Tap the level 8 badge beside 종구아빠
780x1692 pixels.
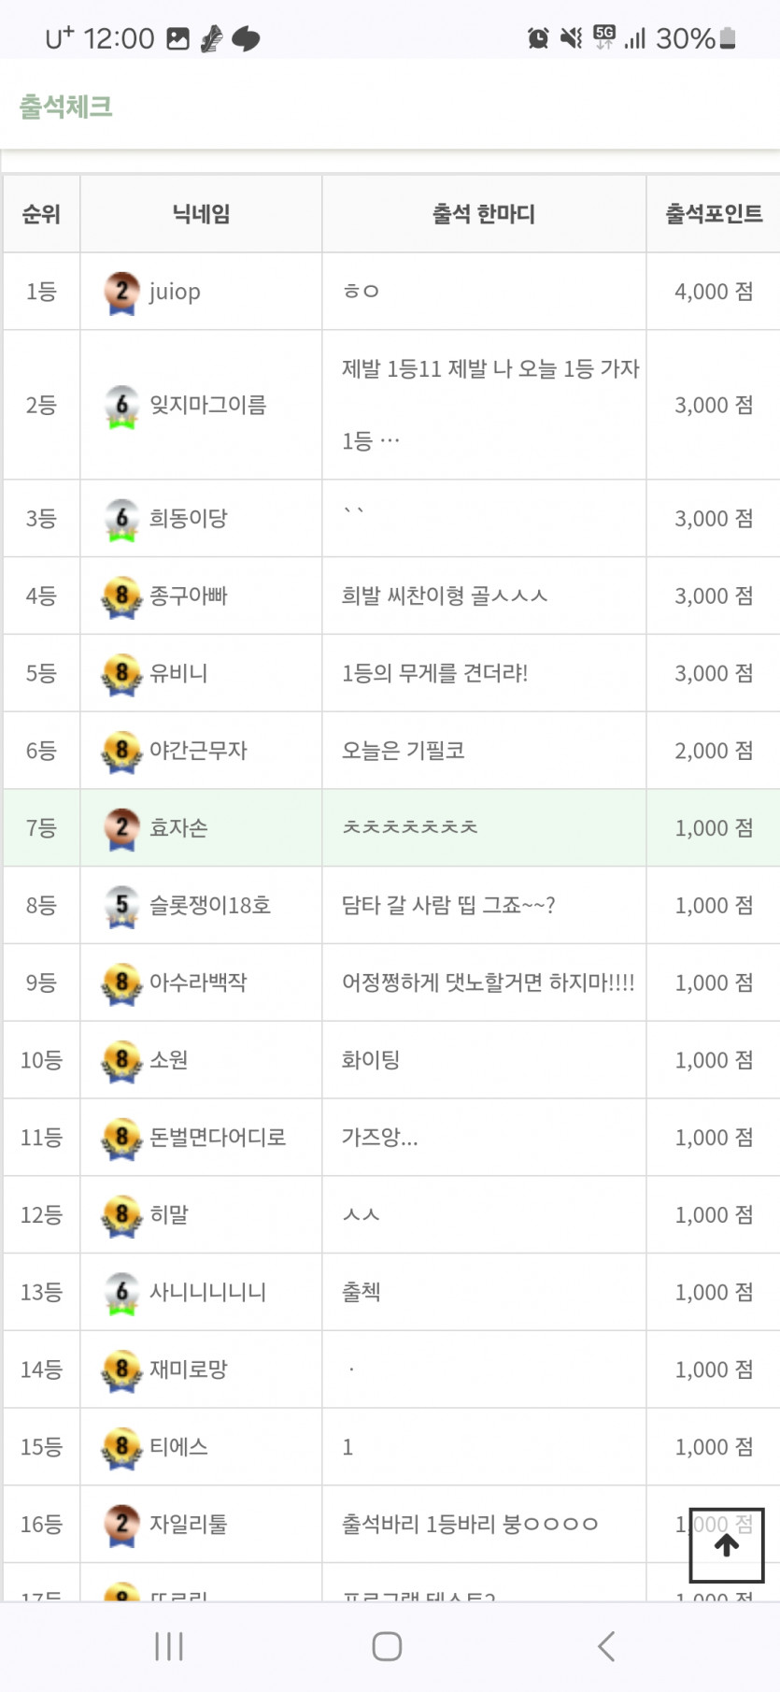click(x=121, y=596)
